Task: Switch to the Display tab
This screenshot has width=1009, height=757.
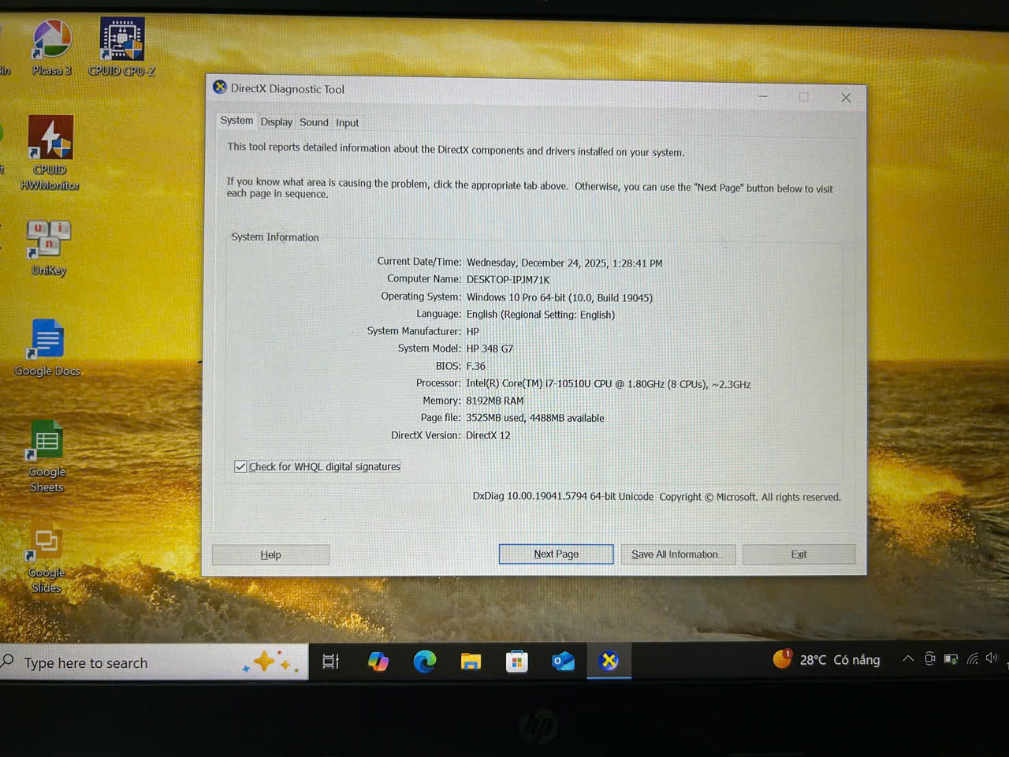Action: pos(276,122)
